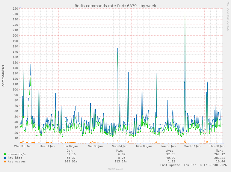Screen dimensions: 231x172
Task: Click the blue key hits legend swatch
Action: pos(5,158)
